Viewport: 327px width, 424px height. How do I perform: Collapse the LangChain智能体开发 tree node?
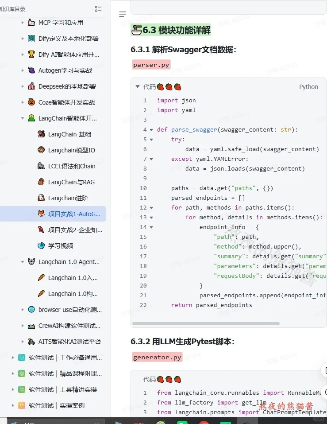23,118
